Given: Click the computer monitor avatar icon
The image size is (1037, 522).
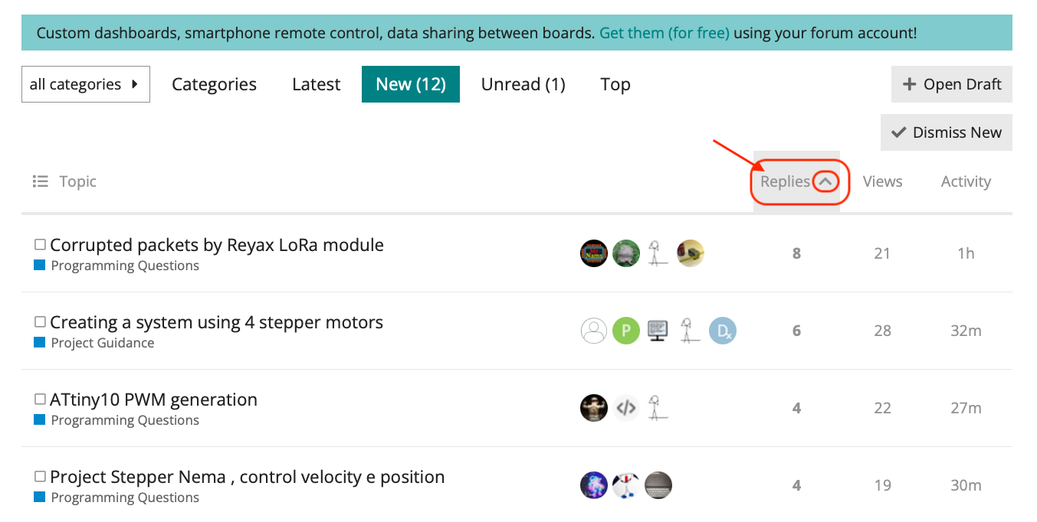Looking at the screenshot, I should (x=657, y=331).
